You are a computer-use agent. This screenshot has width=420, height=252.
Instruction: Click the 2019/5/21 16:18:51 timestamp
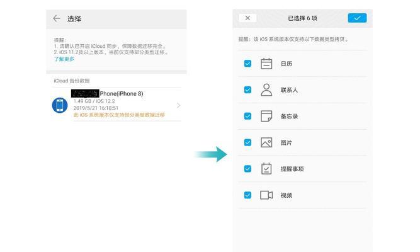click(96, 108)
